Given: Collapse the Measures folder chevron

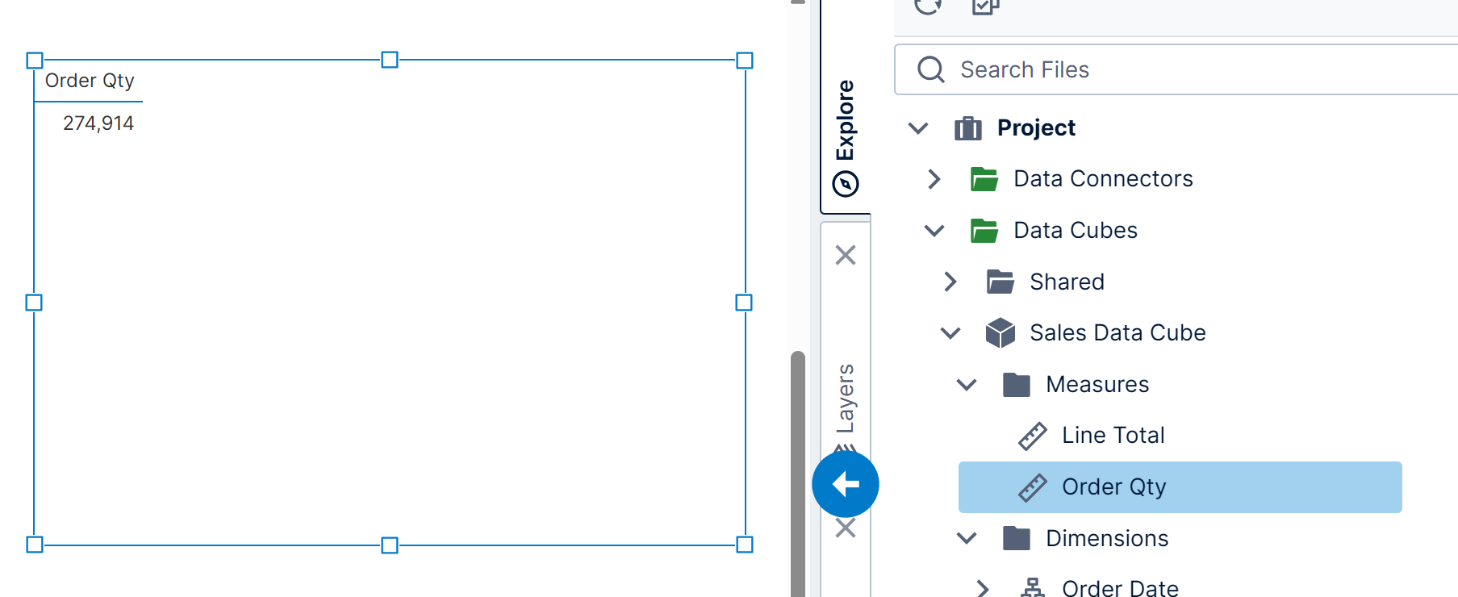Looking at the screenshot, I should point(967,384).
